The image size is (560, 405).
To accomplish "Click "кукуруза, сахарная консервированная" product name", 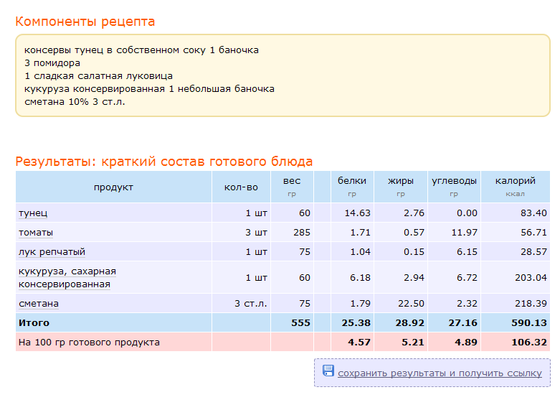I will click(x=67, y=277).
